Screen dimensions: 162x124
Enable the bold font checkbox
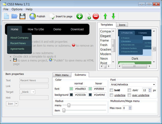click(x=111, y=90)
